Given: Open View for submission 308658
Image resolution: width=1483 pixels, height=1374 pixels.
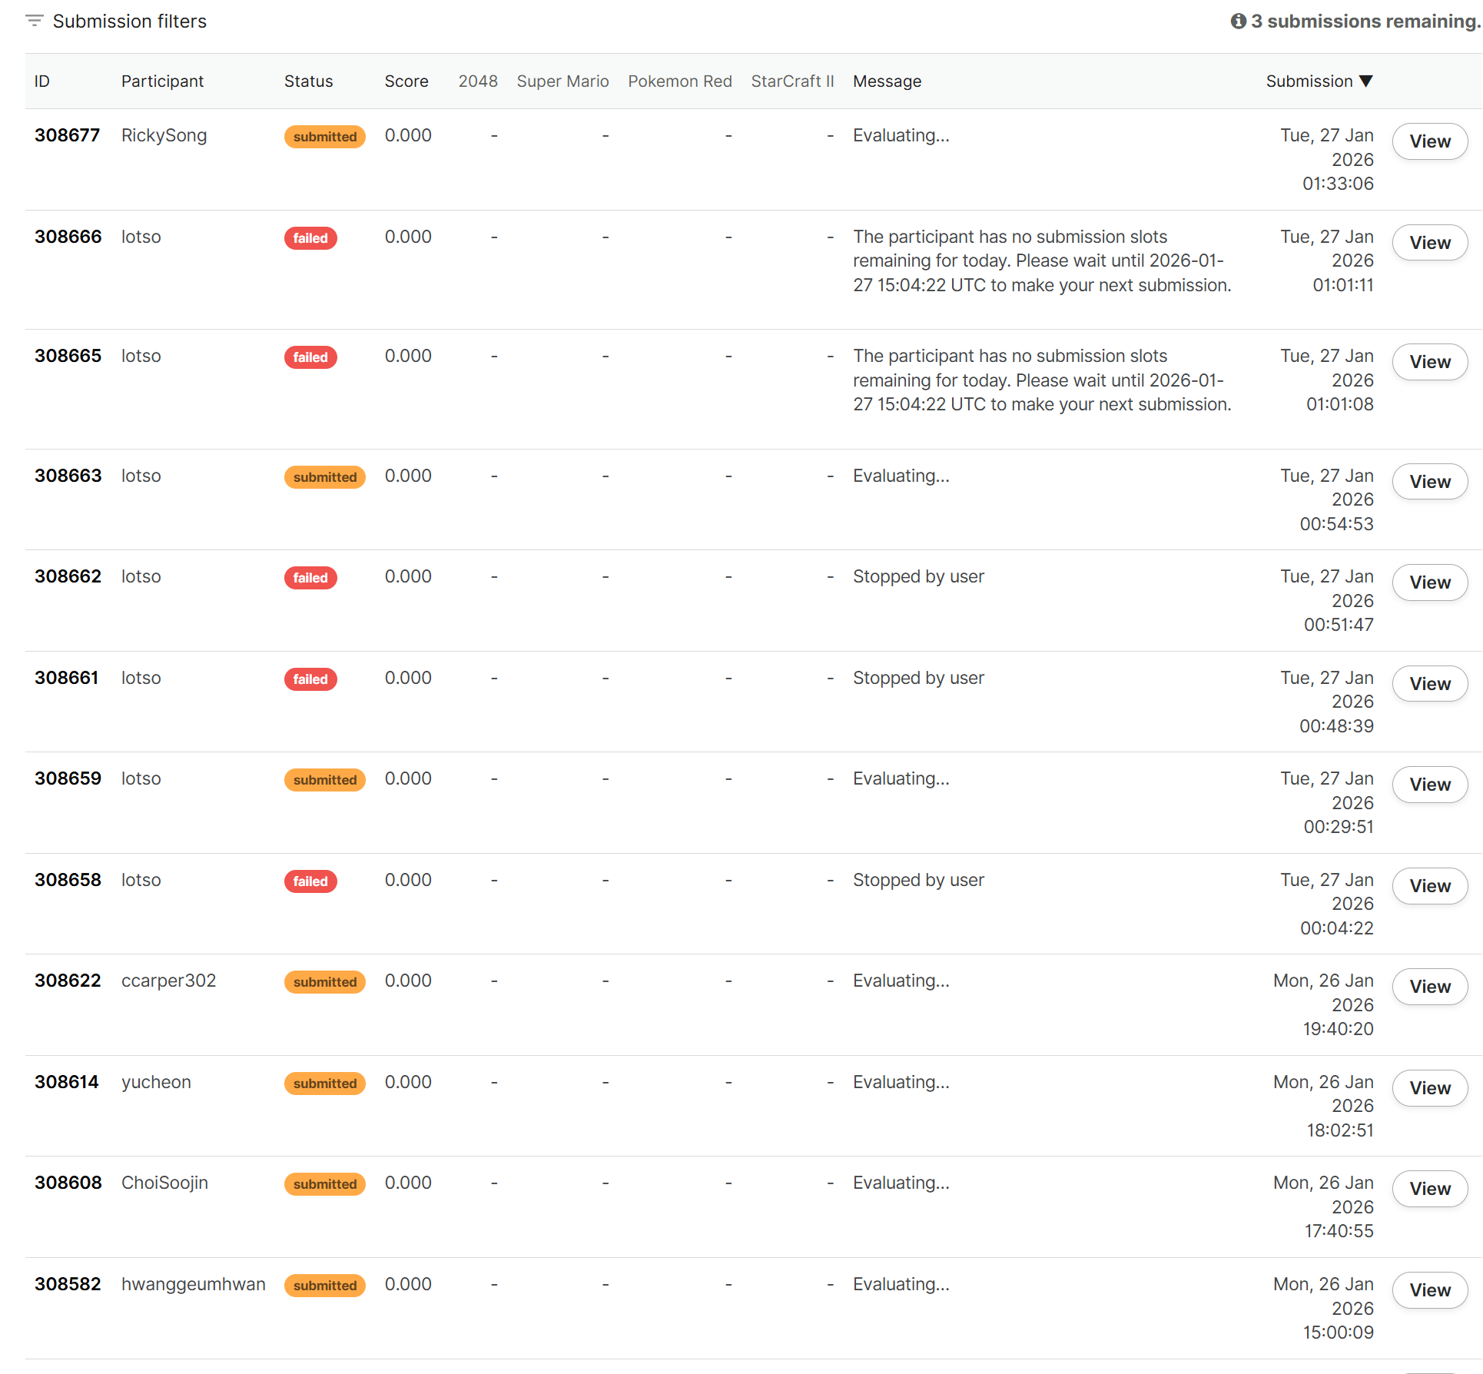Looking at the screenshot, I should pyautogui.click(x=1429, y=886).
